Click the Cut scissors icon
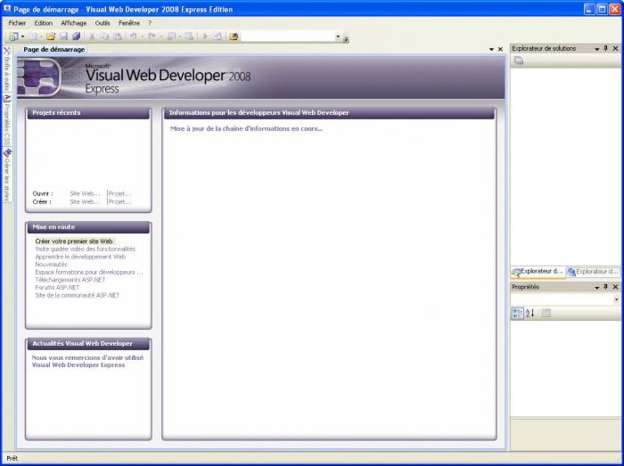 point(92,37)
